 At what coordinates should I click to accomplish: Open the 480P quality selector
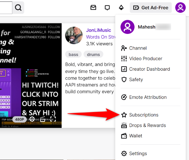click(20, 119)
